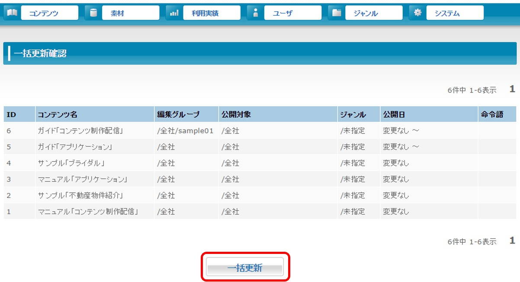Image resolution: width=520 pixels, height=282 pixels.
Task: Click the 公開日 column header
Action: click(393, 115)
